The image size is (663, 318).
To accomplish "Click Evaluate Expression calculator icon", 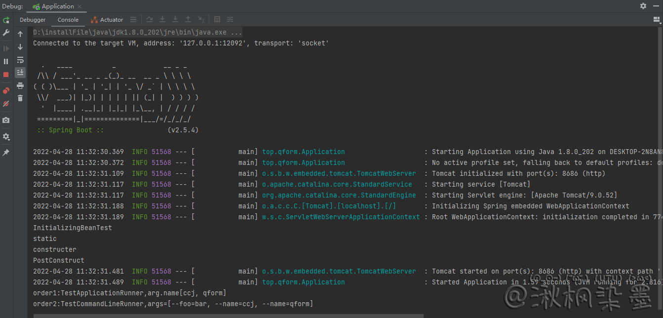I will coord(217,20).
